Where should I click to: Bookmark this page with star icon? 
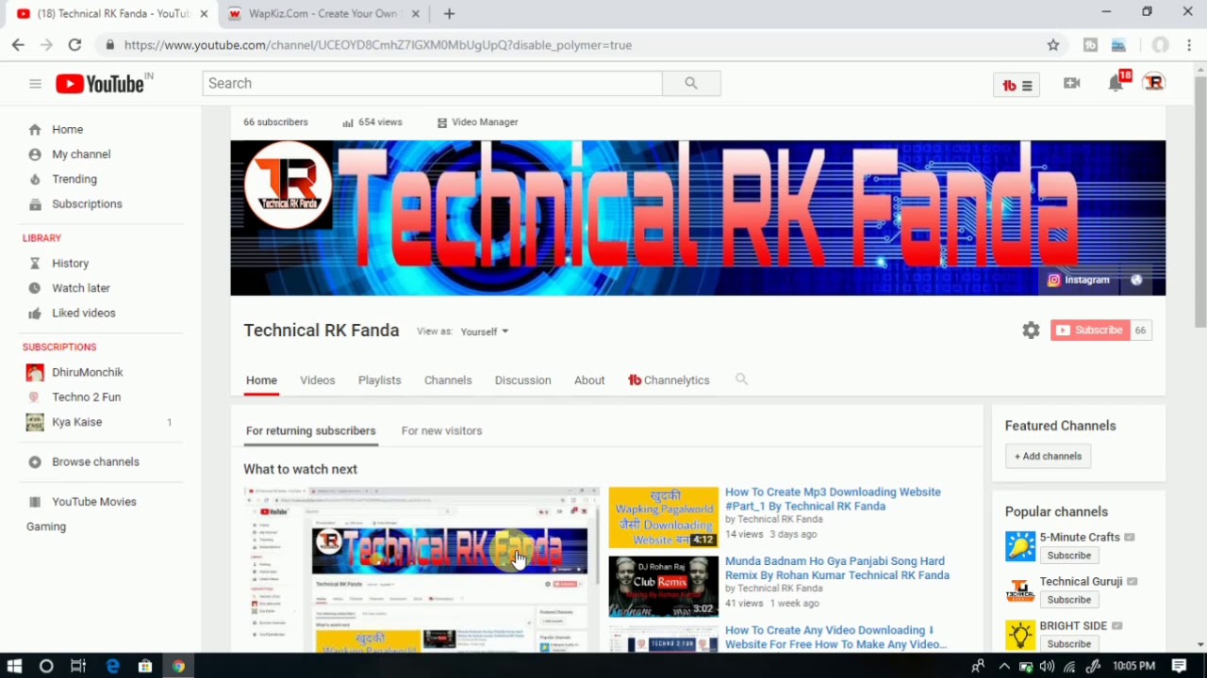[x=1053, y=45]
